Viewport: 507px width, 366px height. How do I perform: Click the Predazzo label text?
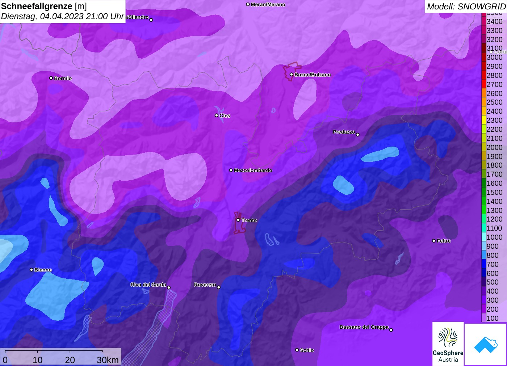(344, 132)
